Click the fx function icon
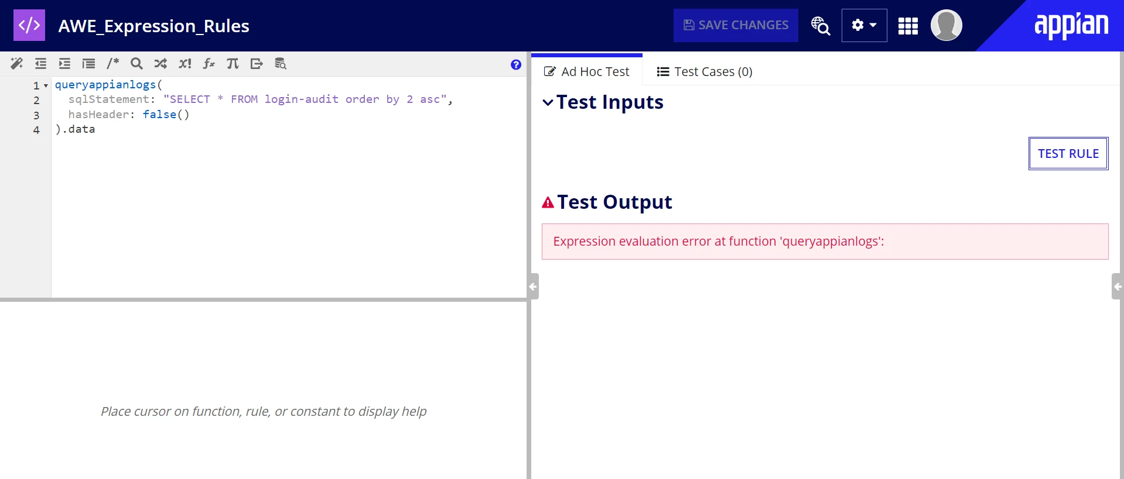Viewport: 1124px width, 479px height. 209,64
